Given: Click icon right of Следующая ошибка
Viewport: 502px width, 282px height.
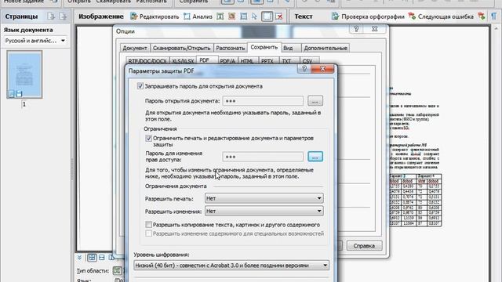Looking at the screenshot, I should [481, 16].
